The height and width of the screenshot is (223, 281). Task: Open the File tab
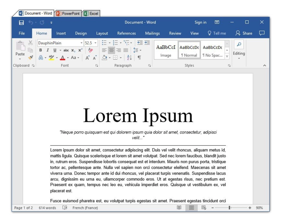(x=22, y=33)
